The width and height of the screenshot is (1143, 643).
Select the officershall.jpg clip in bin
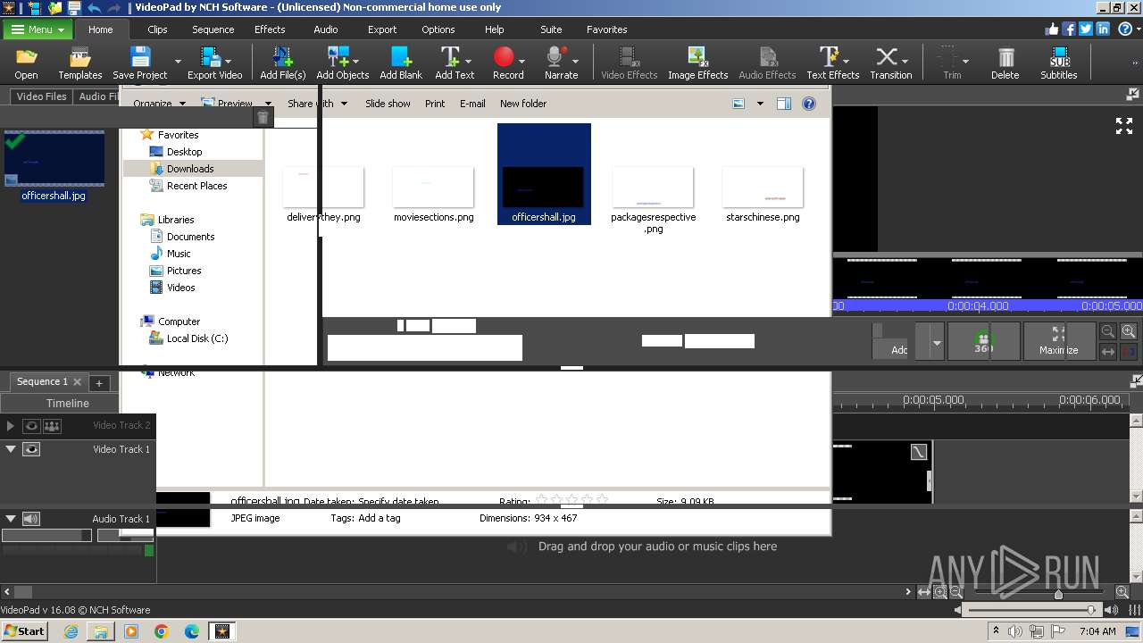click(54, 167)
